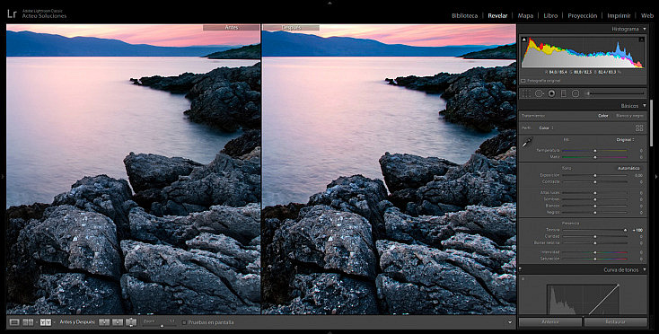Open the Web module

pyautogui.click(x=647, y=15)
